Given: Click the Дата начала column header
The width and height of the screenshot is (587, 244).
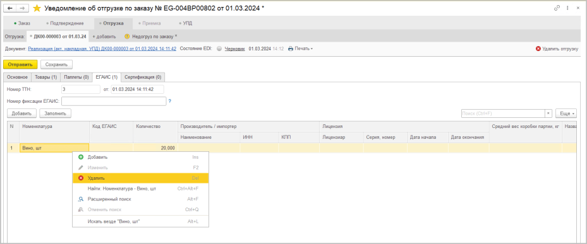Looking at the screenshot, I should 428,137.
